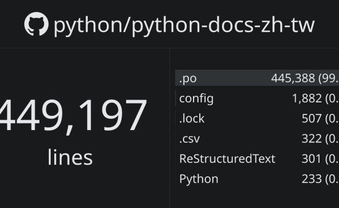Click the 445,388 line count value
This screenshot has height=208, width=339.
tap(293, 78)
